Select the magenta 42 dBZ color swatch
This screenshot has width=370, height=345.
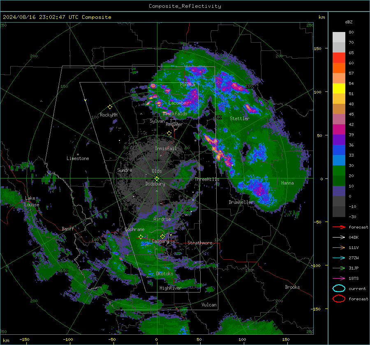point(339,130)
